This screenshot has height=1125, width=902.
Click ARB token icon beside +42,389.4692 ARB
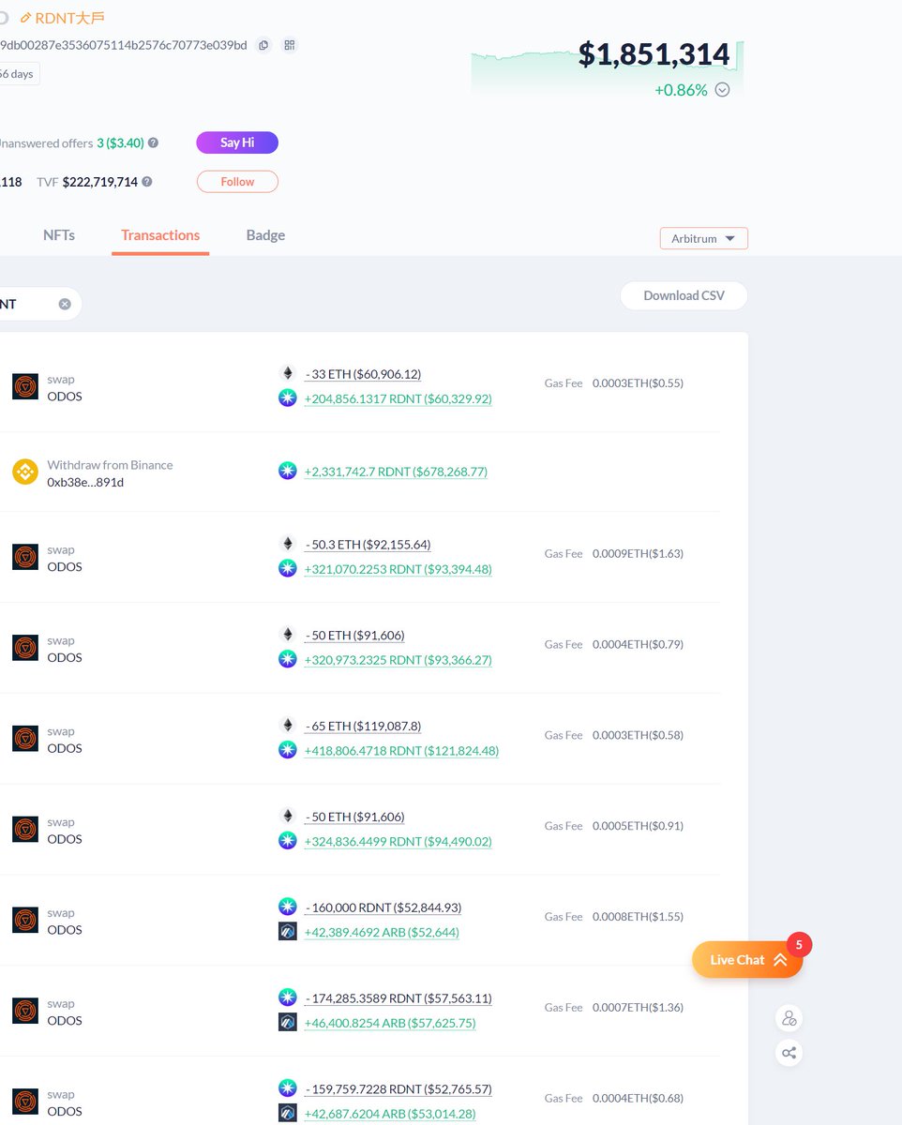pyautogui.click(x=288, y=931)
